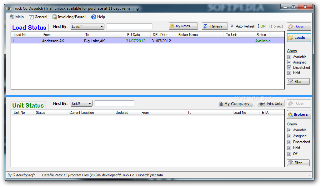Screen dimensions: 321x187
Task: Uncheck Assigned in Unit Status Show
Action: (289, 136)
